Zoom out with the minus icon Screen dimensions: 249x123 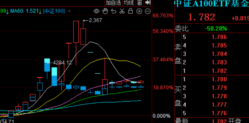point(147,11)
